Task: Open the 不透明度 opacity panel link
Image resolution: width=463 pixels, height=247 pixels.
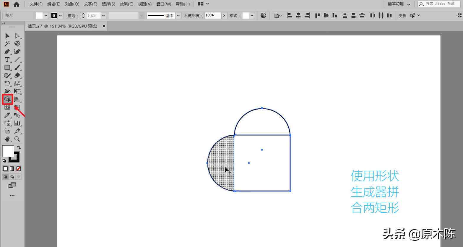Action: pos(193,16)
